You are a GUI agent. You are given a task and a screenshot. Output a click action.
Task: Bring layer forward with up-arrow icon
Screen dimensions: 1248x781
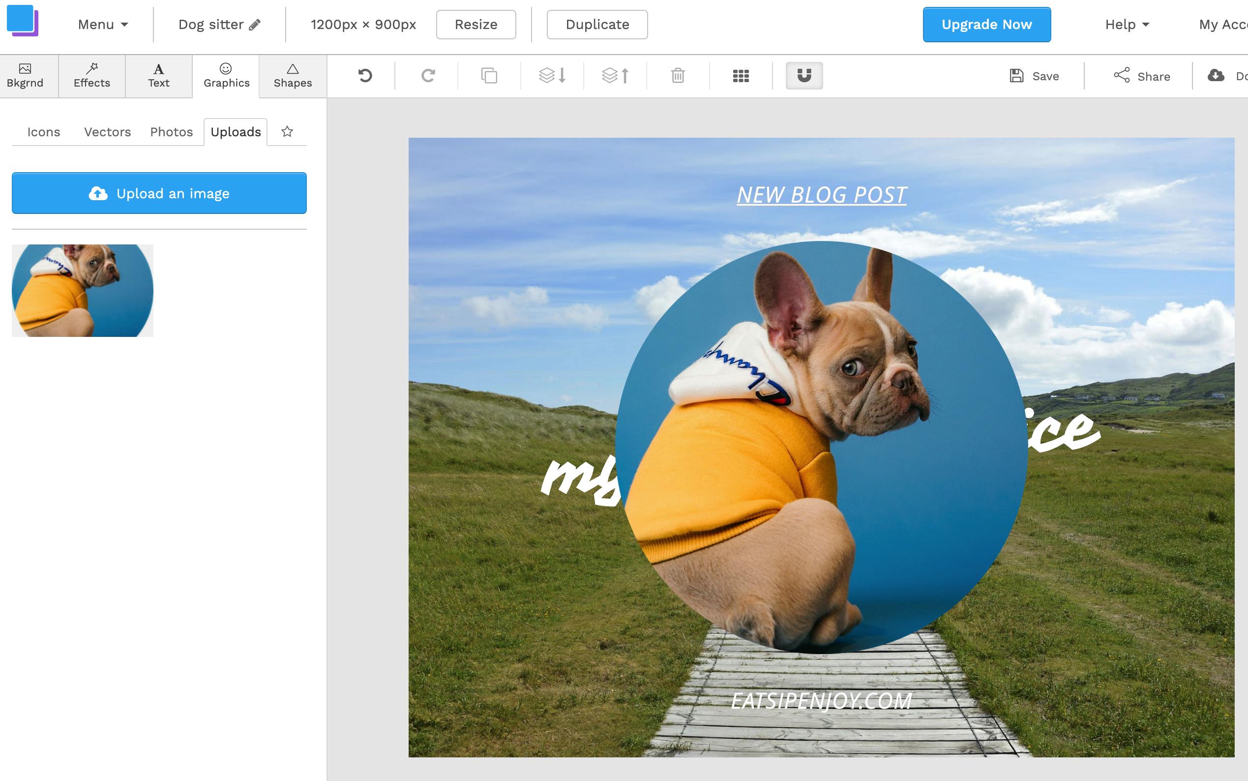click(x=615, y=76)
